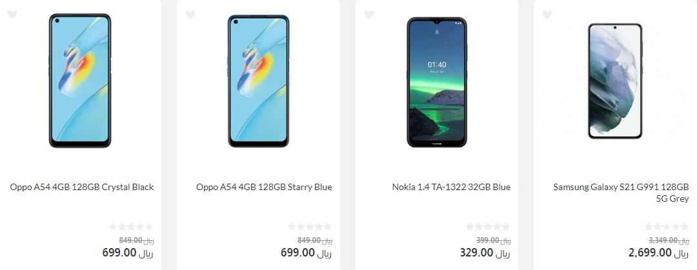Choose star rating under Nokia 1.4

tap(488, 227)
